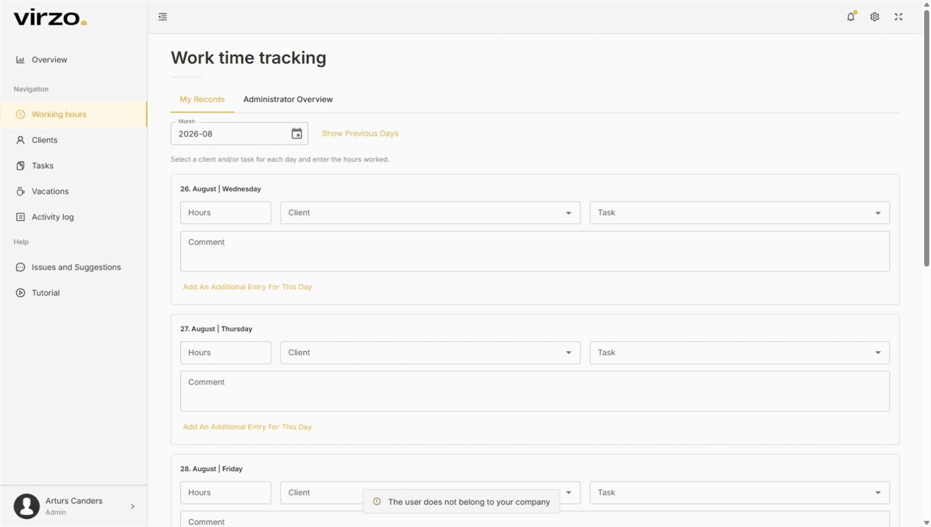Click the '27. August | Thursday' heading
The width and height of the screenshot is (931, 527).
(x=216, y=329)
